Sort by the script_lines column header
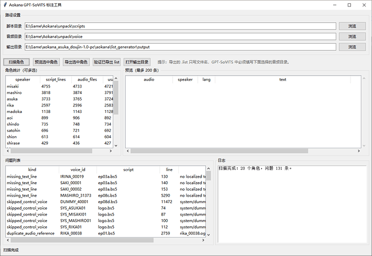The height and width of the screenshot is (256, 372). click(56, 79)
